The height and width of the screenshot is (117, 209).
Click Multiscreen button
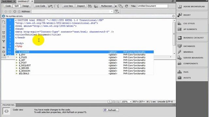107,6
